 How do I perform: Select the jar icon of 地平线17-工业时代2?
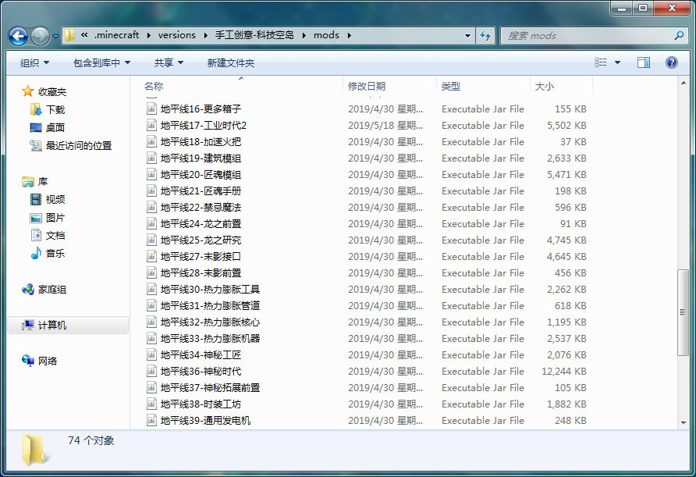tap(151, 125)
